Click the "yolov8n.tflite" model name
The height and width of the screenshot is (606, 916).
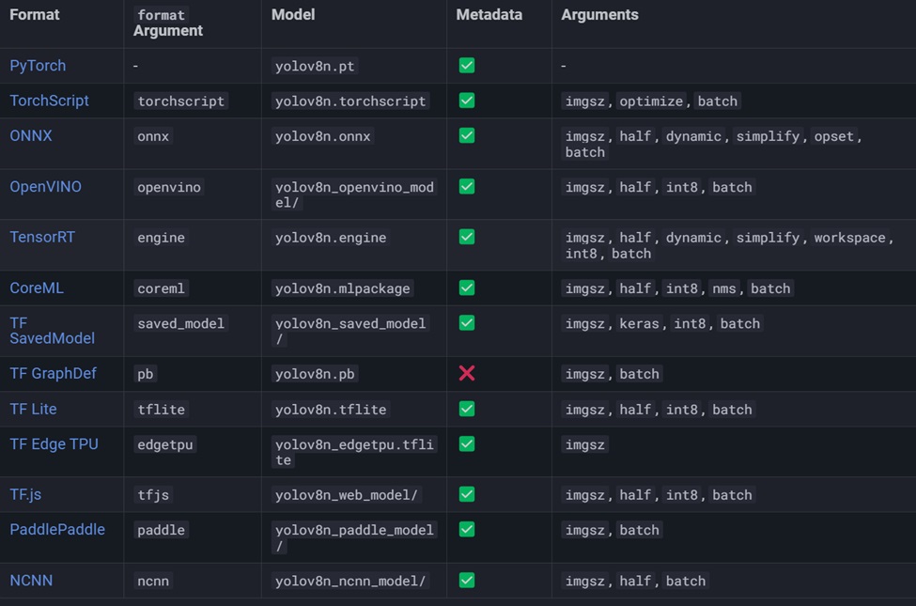tap(331, 409)
